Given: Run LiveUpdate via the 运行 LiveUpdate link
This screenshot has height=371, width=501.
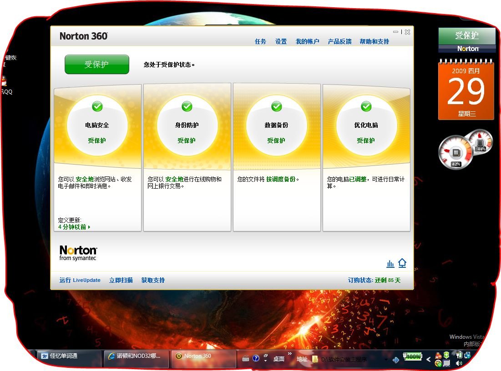Looking at the screenshot, I should pos(80,280).
